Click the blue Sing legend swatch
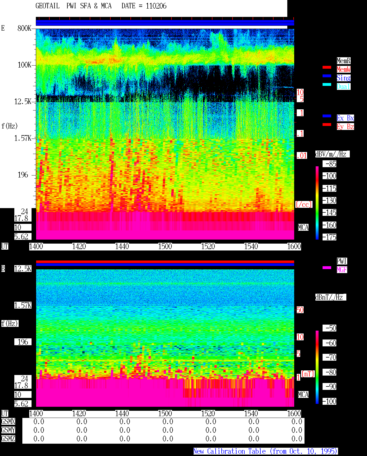Image resolution: width=367 pixels, height=456 pixels. pos(327,76)
